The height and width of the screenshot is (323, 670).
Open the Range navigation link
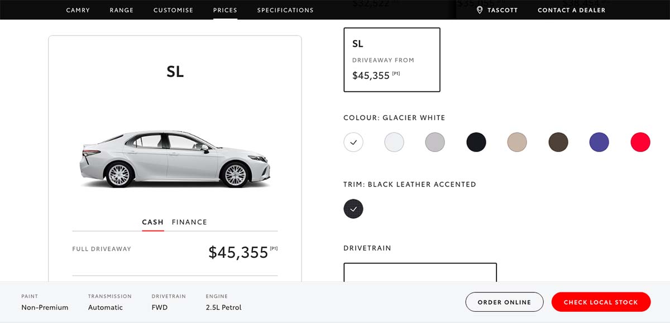[121, 10]
